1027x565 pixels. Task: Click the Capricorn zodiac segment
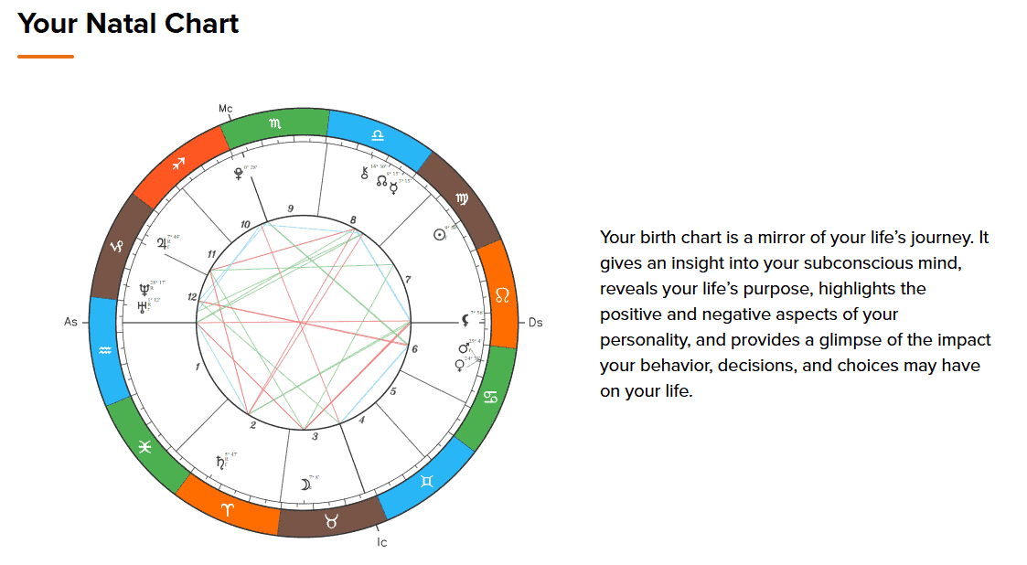(x=116, y=247)
